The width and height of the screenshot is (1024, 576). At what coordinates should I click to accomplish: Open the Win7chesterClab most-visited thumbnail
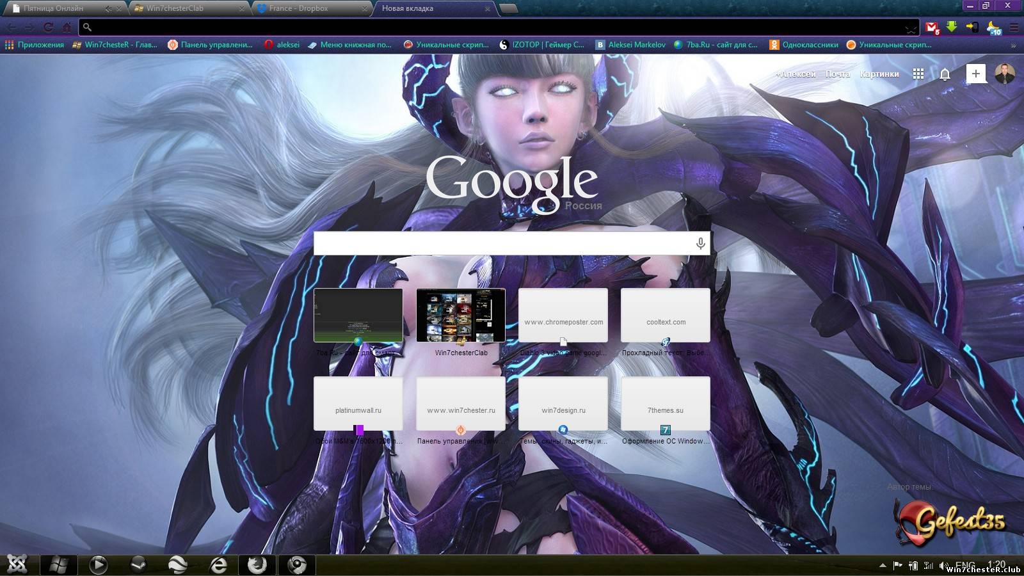[x=461, y=316]
